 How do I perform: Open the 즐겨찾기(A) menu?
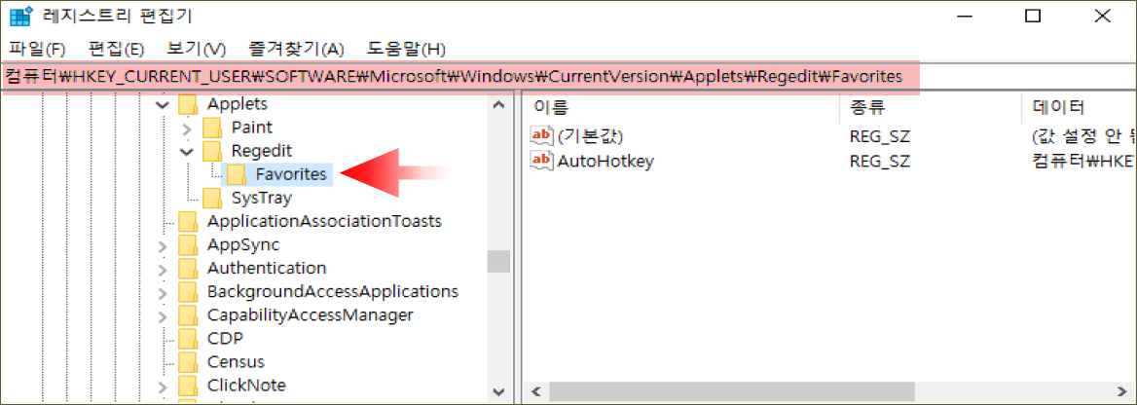296,50
